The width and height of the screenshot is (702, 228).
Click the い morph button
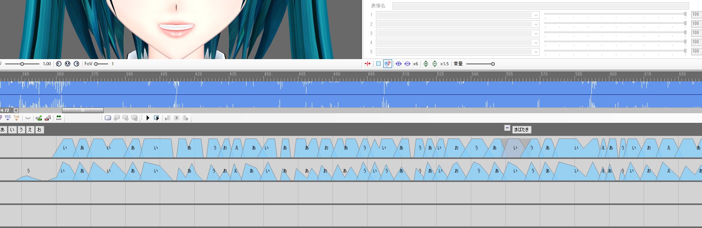point(12,130)
